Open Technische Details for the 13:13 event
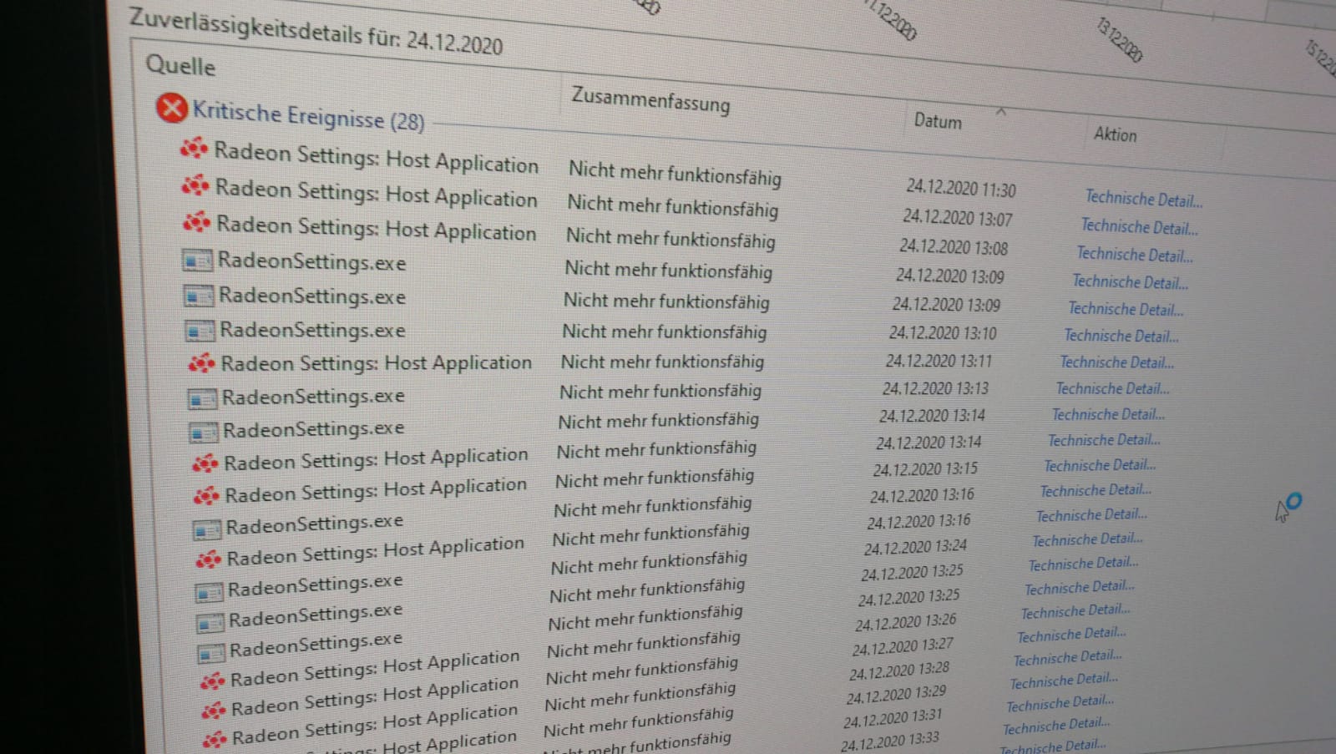 [1113, 388]
